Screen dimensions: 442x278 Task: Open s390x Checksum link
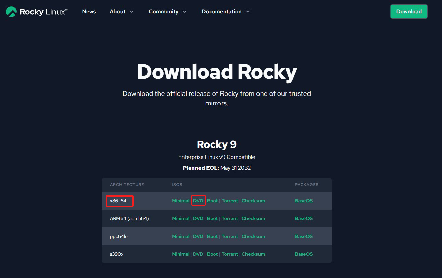tap(253, 254)
